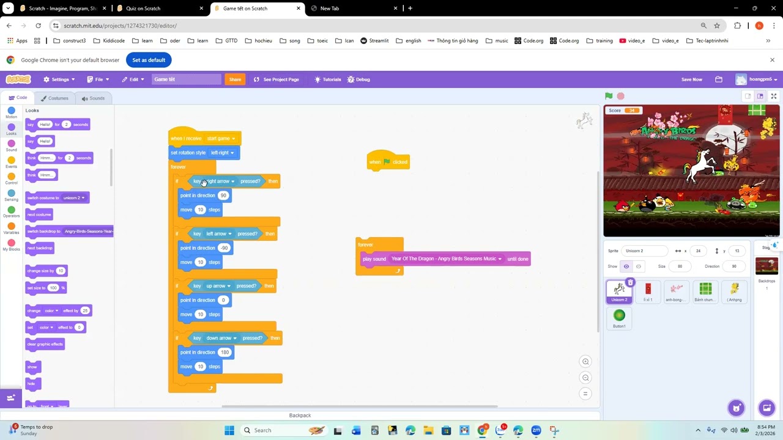Viewport: 783px width, 440px height.
Task: Expand the 'start game' message dropdown
Action: pyautogui.click(x=220, y=139)
